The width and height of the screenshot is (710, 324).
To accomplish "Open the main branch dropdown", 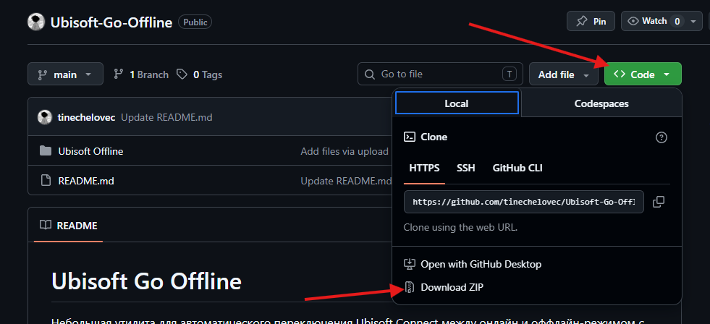I will 66,74.
